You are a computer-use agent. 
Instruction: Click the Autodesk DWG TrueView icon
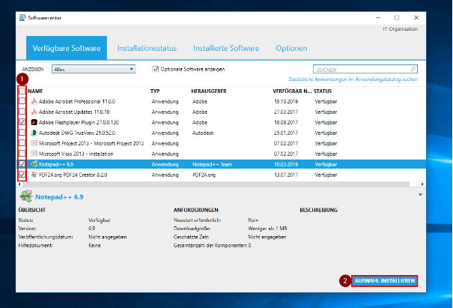pos(34,133)
